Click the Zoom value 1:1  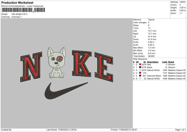[x=181, y=13]
